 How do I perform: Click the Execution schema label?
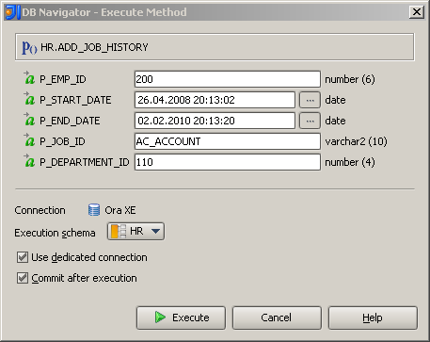point(55,233)
